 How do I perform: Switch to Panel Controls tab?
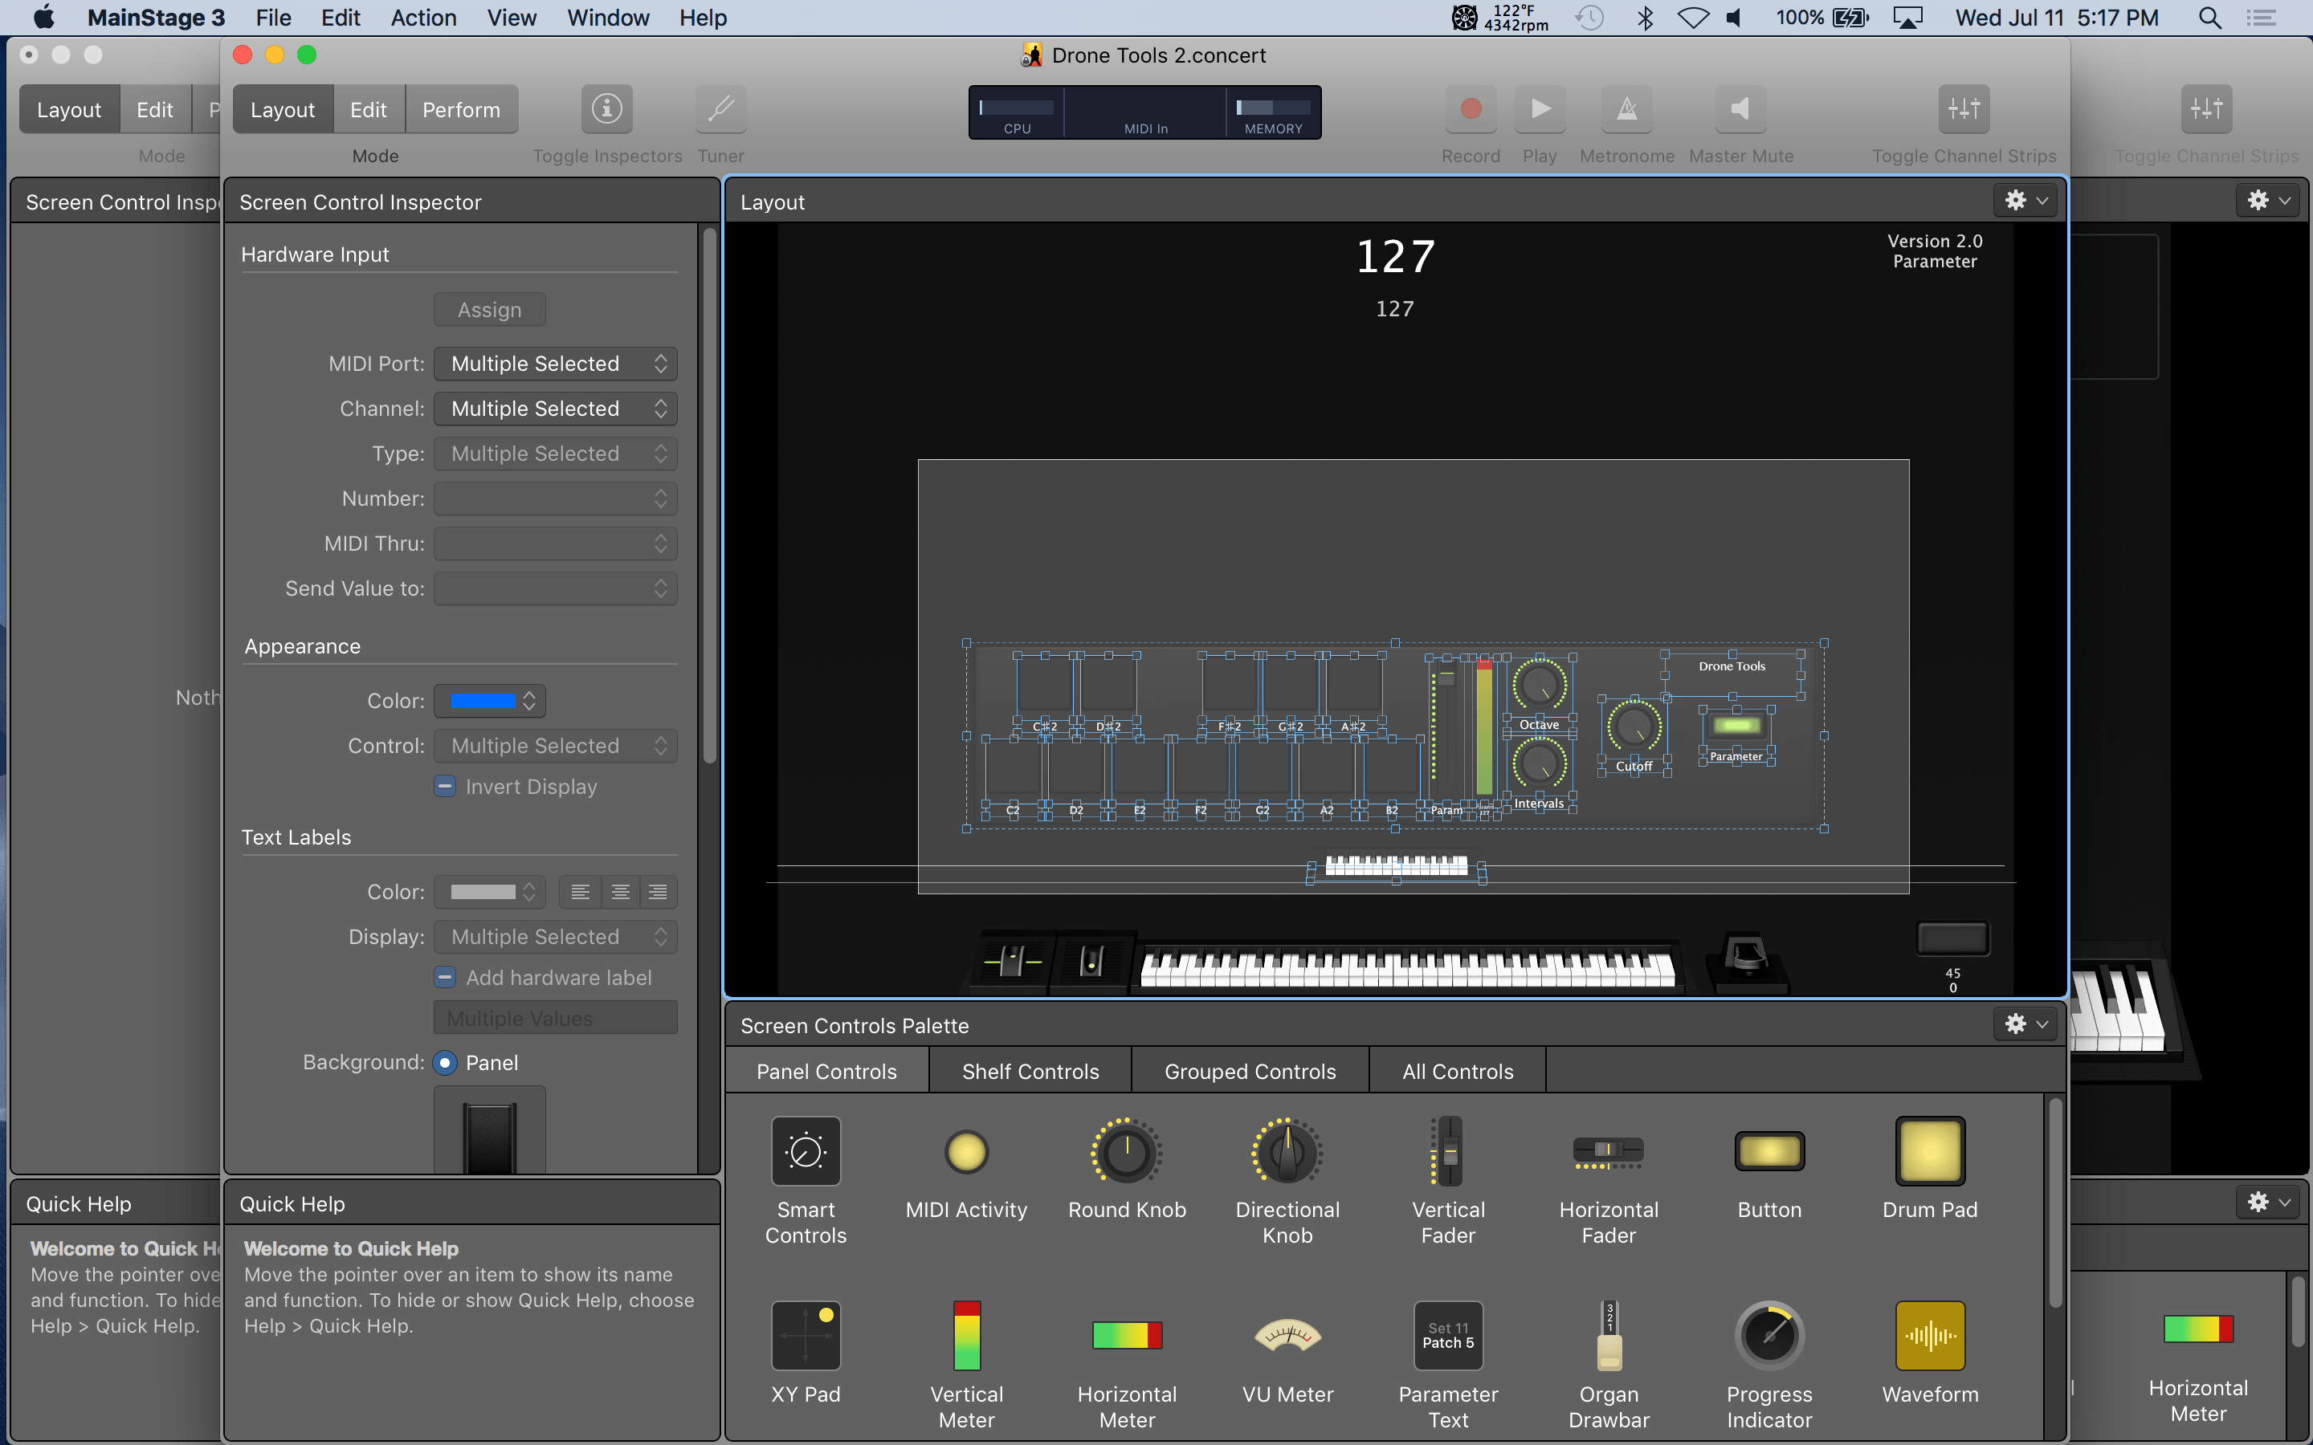click(x=826, y=1072)
